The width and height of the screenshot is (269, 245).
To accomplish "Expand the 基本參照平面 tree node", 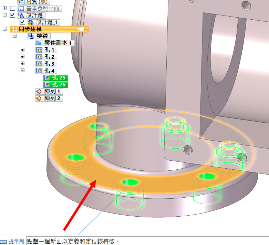I will pos(4,8).
